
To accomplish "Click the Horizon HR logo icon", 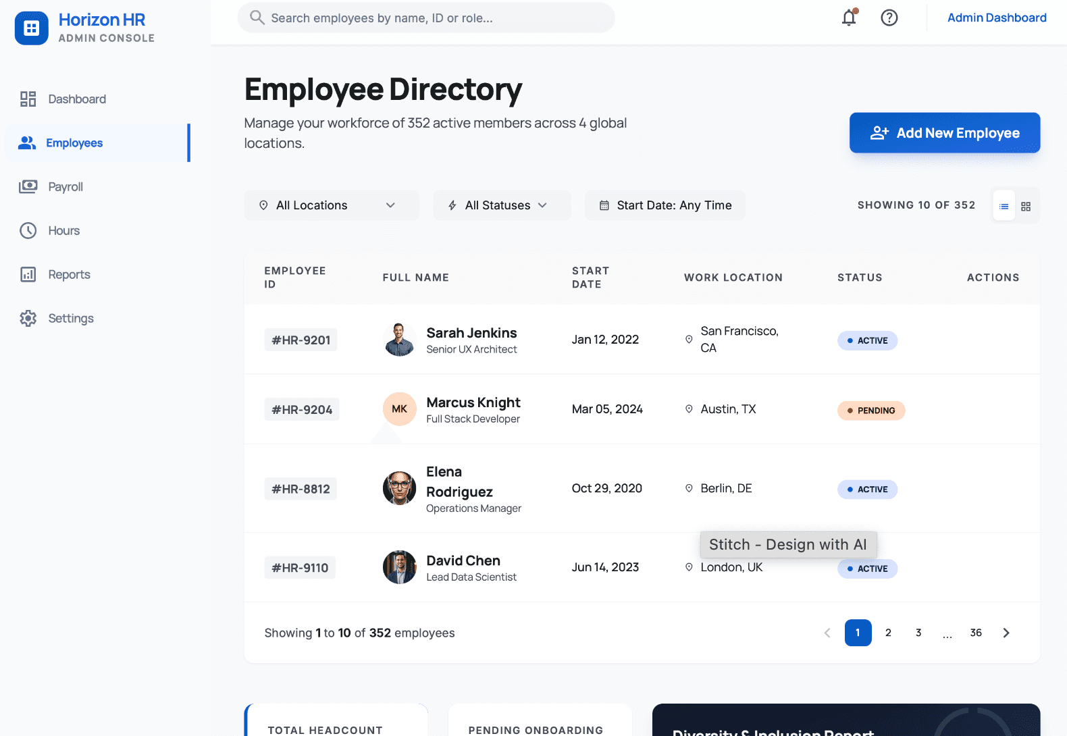I will pos(32,28).
